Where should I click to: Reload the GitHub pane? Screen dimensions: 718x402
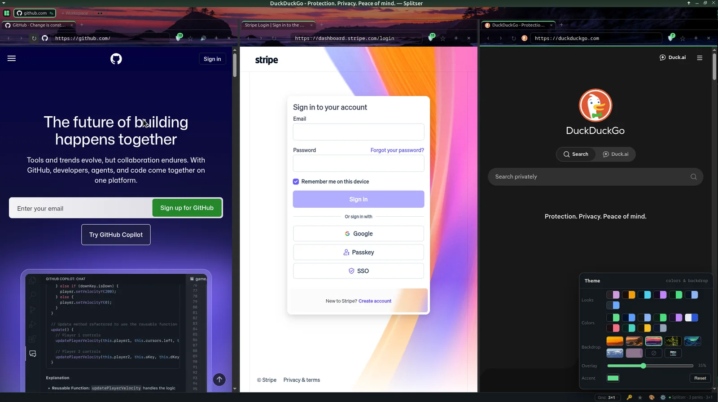point(34,38)
